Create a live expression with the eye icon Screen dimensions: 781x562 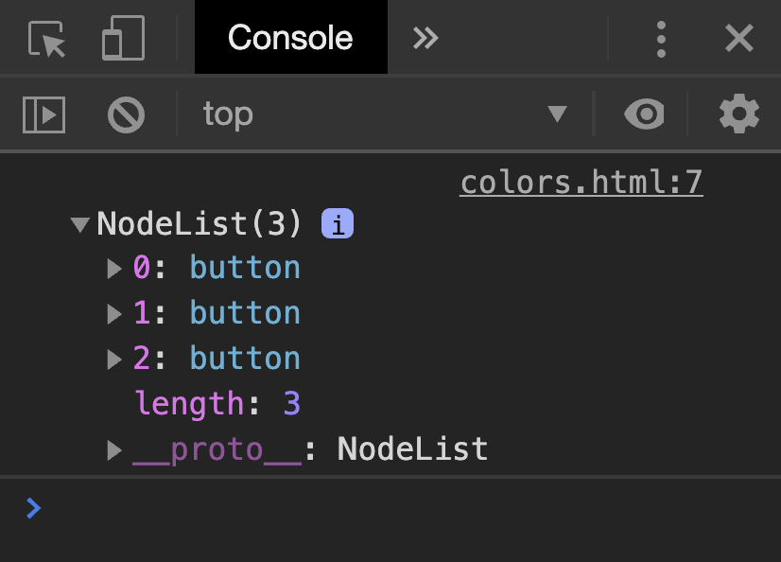click(x=644, y=114)
